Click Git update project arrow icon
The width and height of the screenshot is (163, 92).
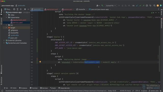137,6
